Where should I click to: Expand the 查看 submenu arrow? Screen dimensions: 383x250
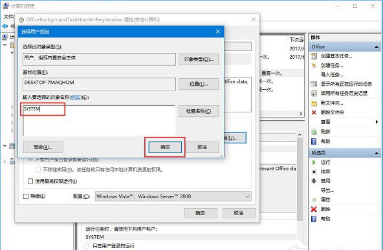[377, 122]
